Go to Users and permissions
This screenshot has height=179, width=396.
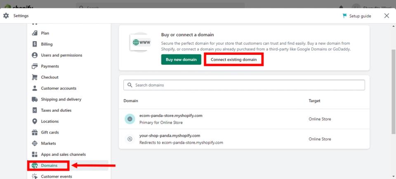[61, 55]
